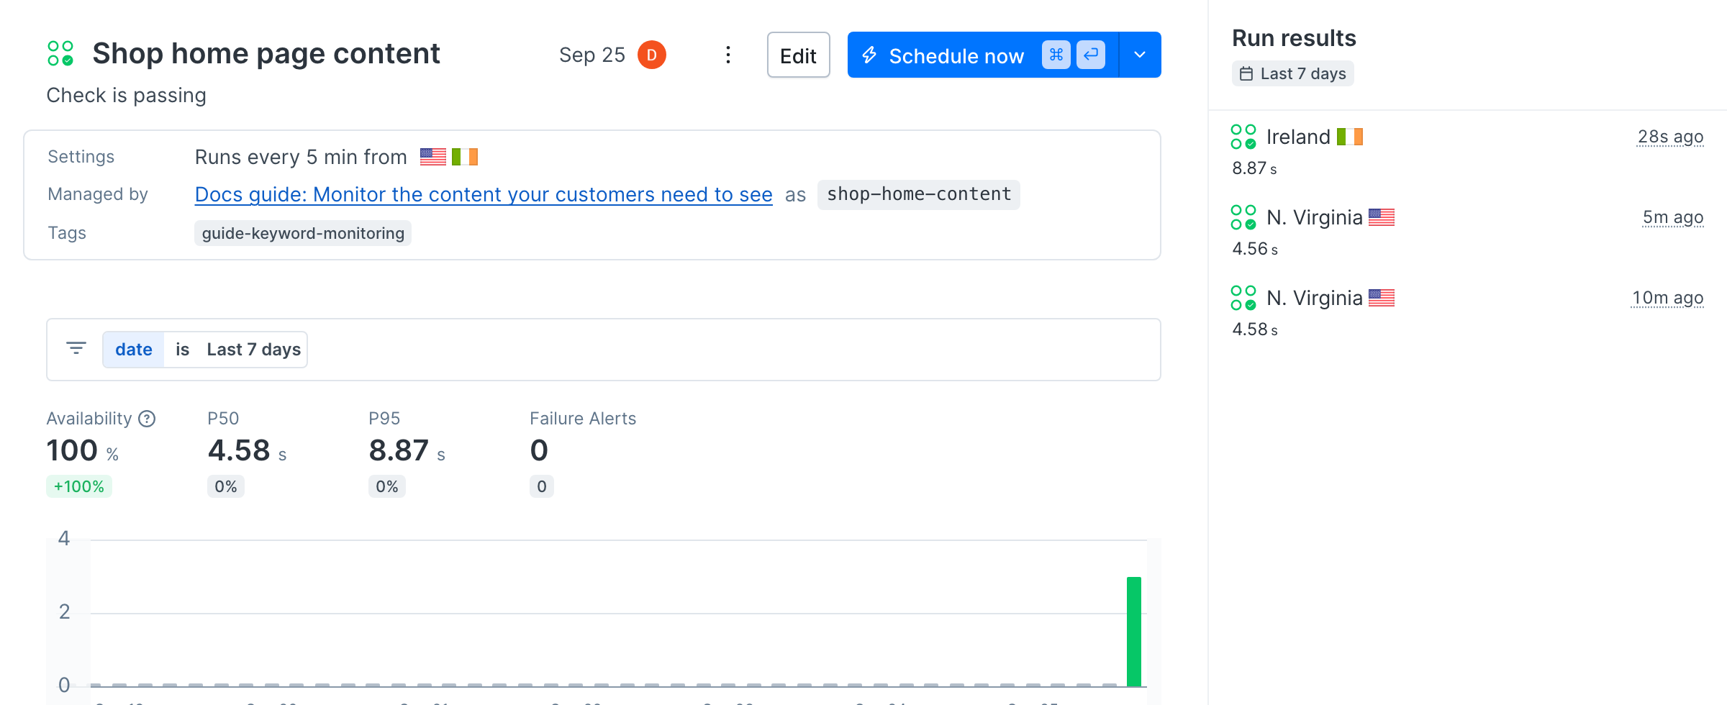The image size is (1727, 705).
Task: Click the check status icon beside title
Action: pos(60,53)
